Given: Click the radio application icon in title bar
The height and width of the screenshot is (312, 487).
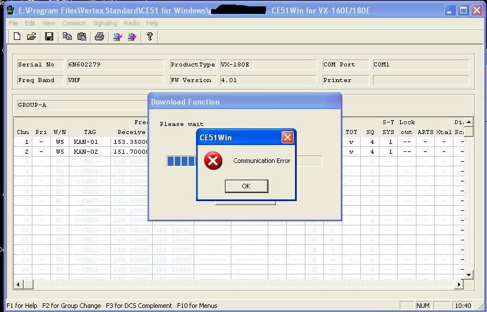Looking at the screenshot, I should 11,10.
